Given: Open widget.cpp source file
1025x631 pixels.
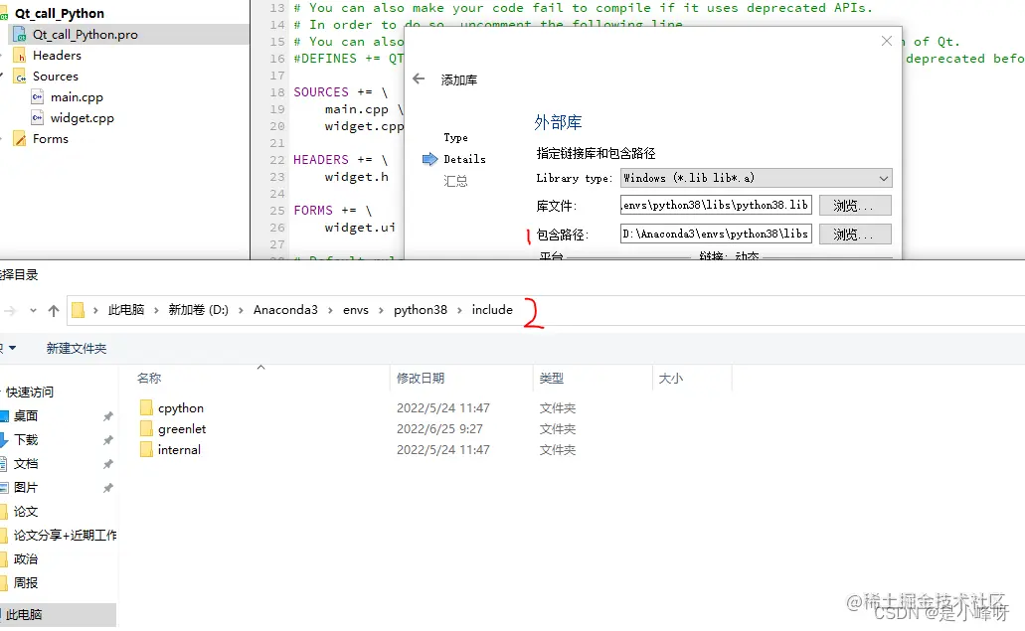Looking at the screenshot, I should 82,118.
